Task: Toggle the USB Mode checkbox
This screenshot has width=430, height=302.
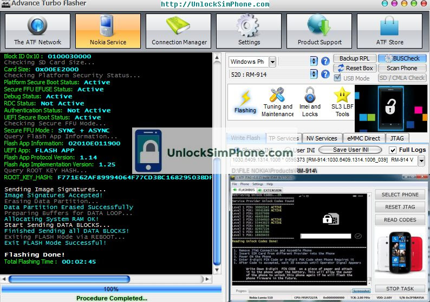Action: coord(337,78)
